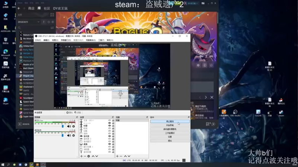Click the Steam library search magnifier
This screenshot has width=298, height=167.
click(x=19, y=28)
